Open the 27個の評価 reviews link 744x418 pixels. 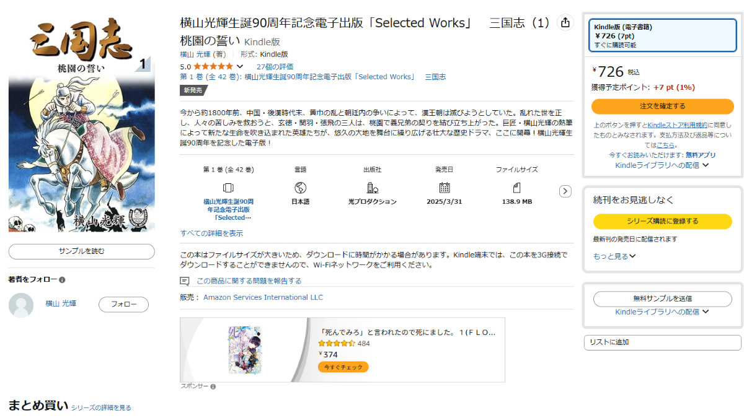coord(275,67)
